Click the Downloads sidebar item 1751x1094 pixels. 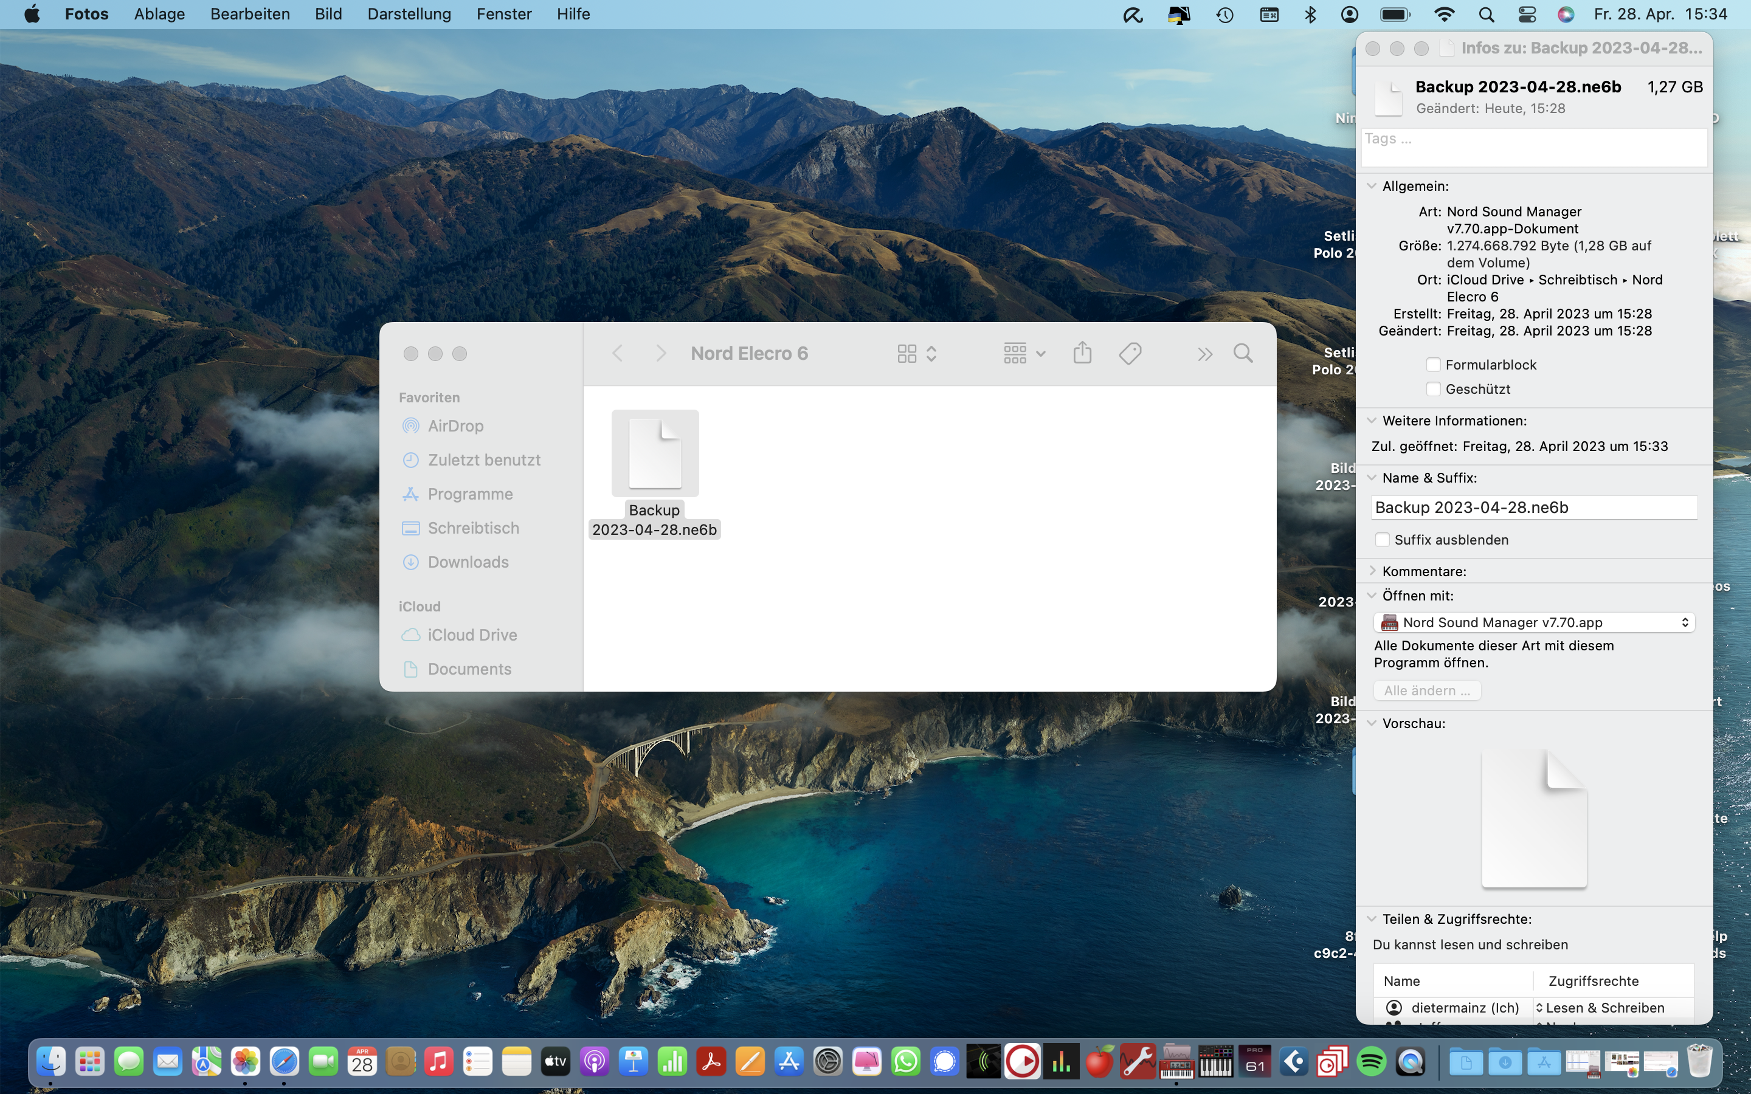[468, 562]
